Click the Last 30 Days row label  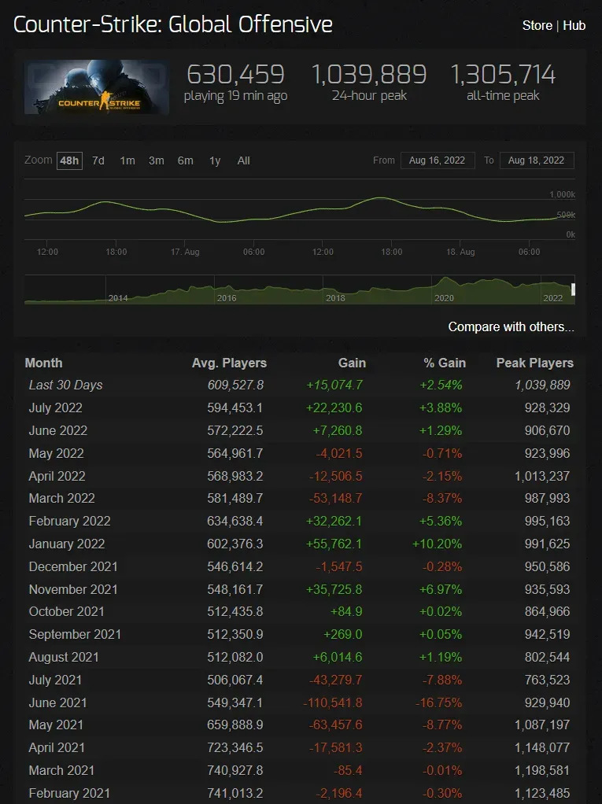tap(65, 385)
